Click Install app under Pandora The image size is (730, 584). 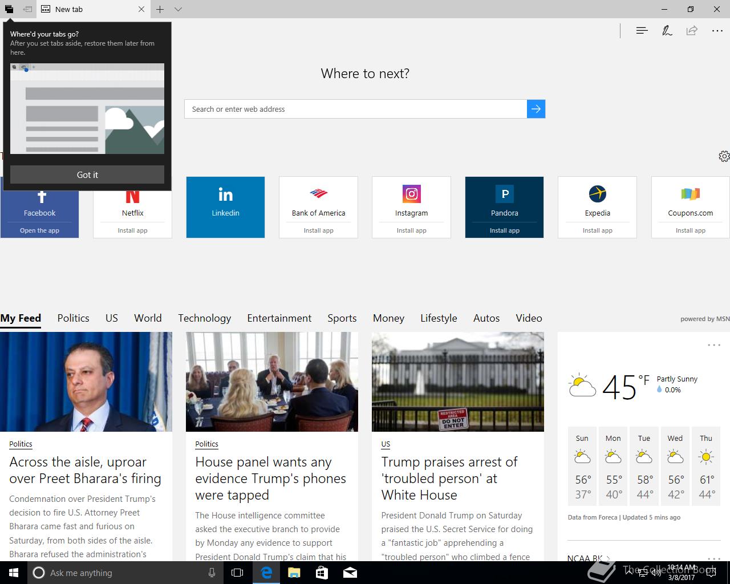(x=504, y=230)
